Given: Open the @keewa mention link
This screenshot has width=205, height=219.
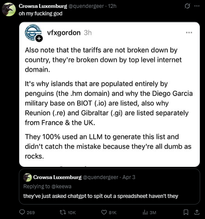Looking at the screenshot, I should [61, 187].
